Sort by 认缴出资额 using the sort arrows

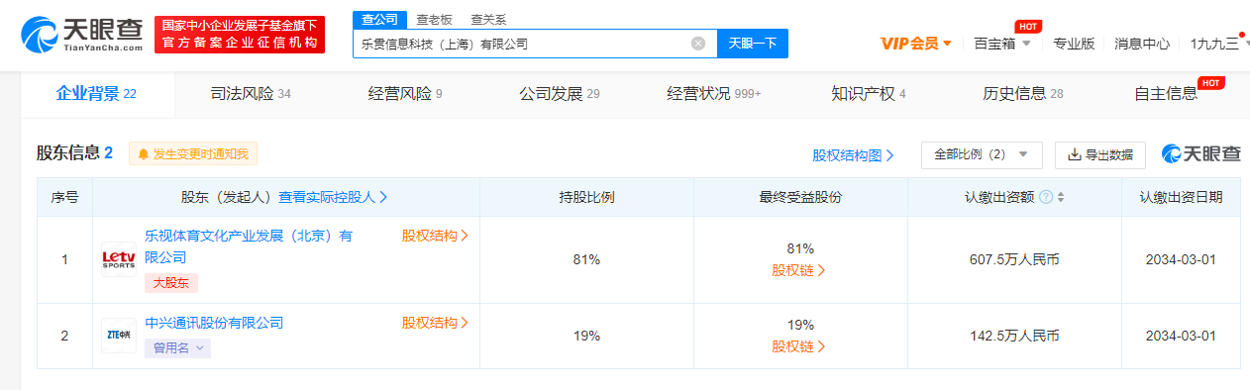coord(1061,197)
